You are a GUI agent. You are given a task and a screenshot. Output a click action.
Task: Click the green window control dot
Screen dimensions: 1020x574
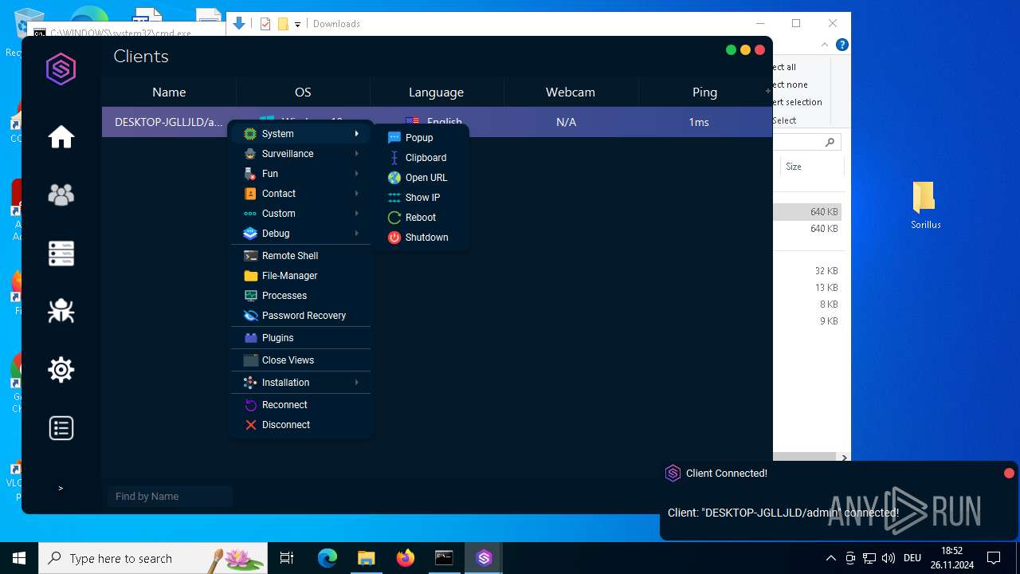point(731,49)
